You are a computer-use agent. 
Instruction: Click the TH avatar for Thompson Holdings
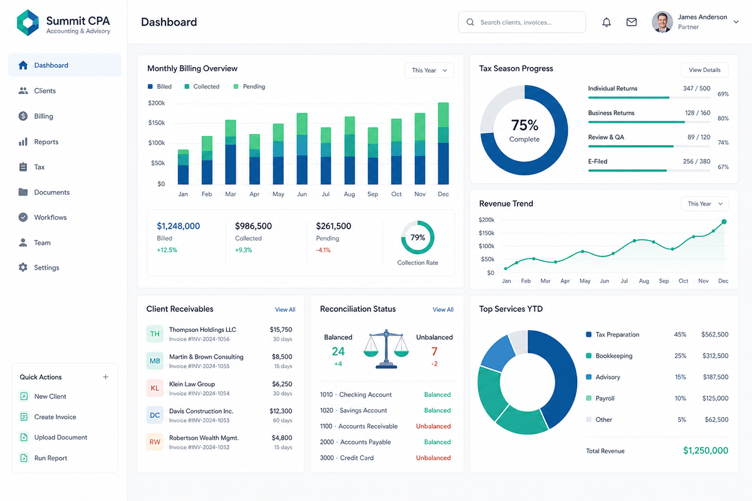click(155, 334)
